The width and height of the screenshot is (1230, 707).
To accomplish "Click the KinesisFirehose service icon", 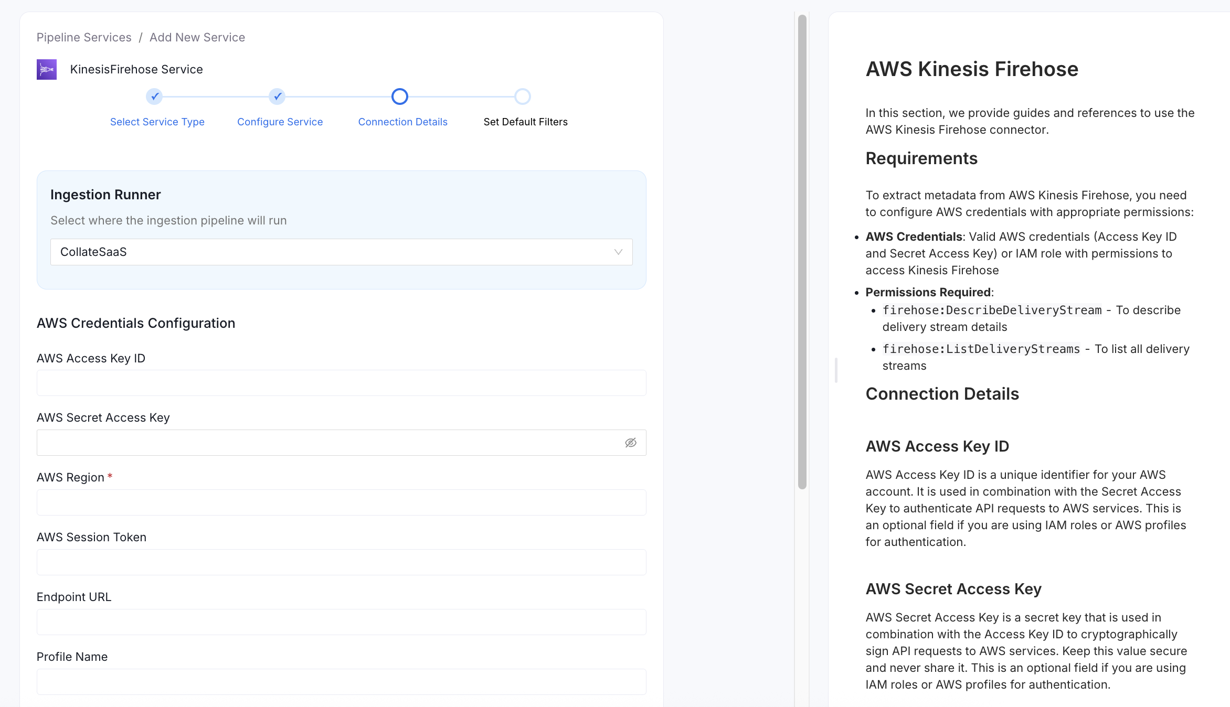I will (46, 69).
